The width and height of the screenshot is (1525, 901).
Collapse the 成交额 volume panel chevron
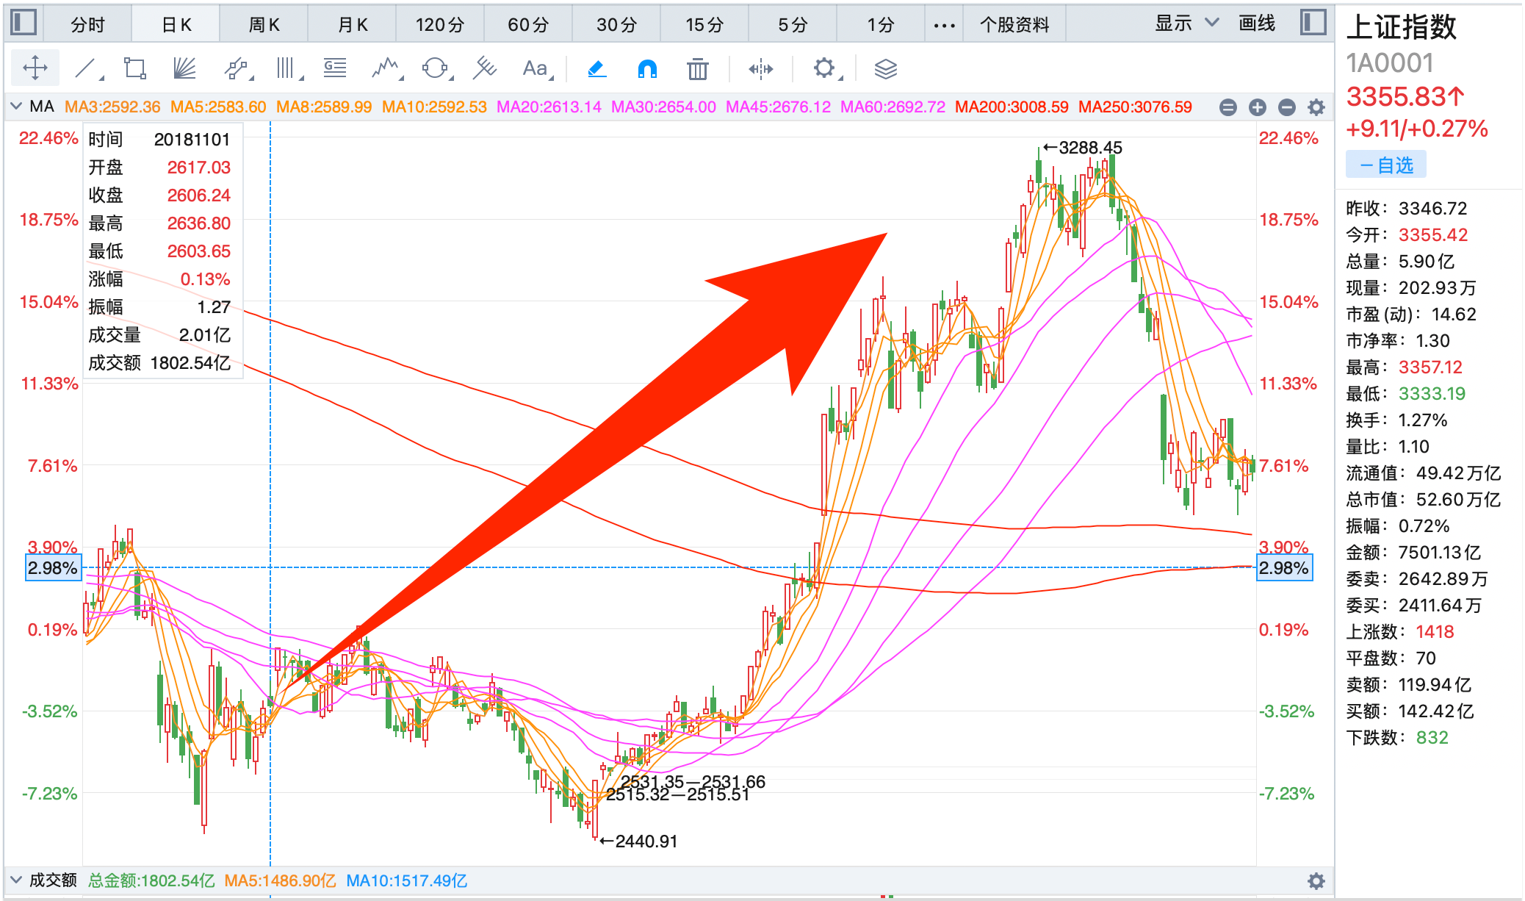click(x=16, y=880)
